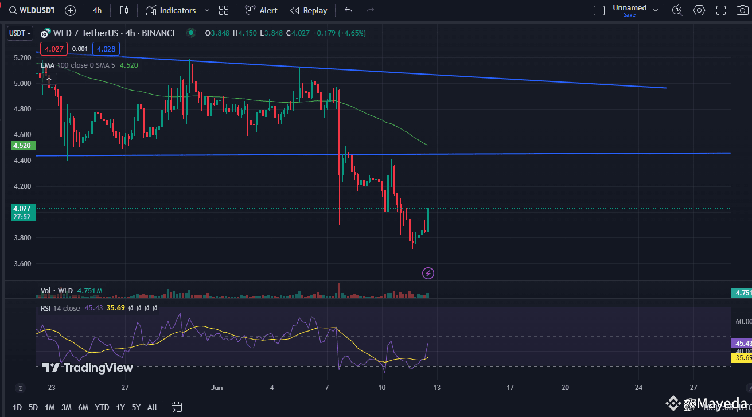Open the USDT currency dropdown
Screen dimensions: 752x417
pos(20,33)
